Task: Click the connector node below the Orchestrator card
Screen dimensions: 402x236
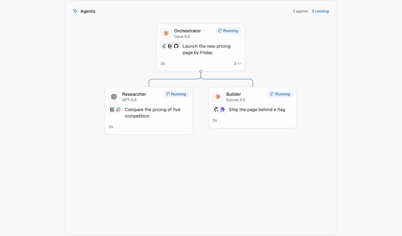Action: coord(201,72)
